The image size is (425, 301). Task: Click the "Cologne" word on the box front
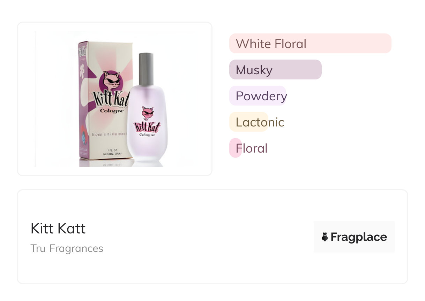tap(111, 111)
